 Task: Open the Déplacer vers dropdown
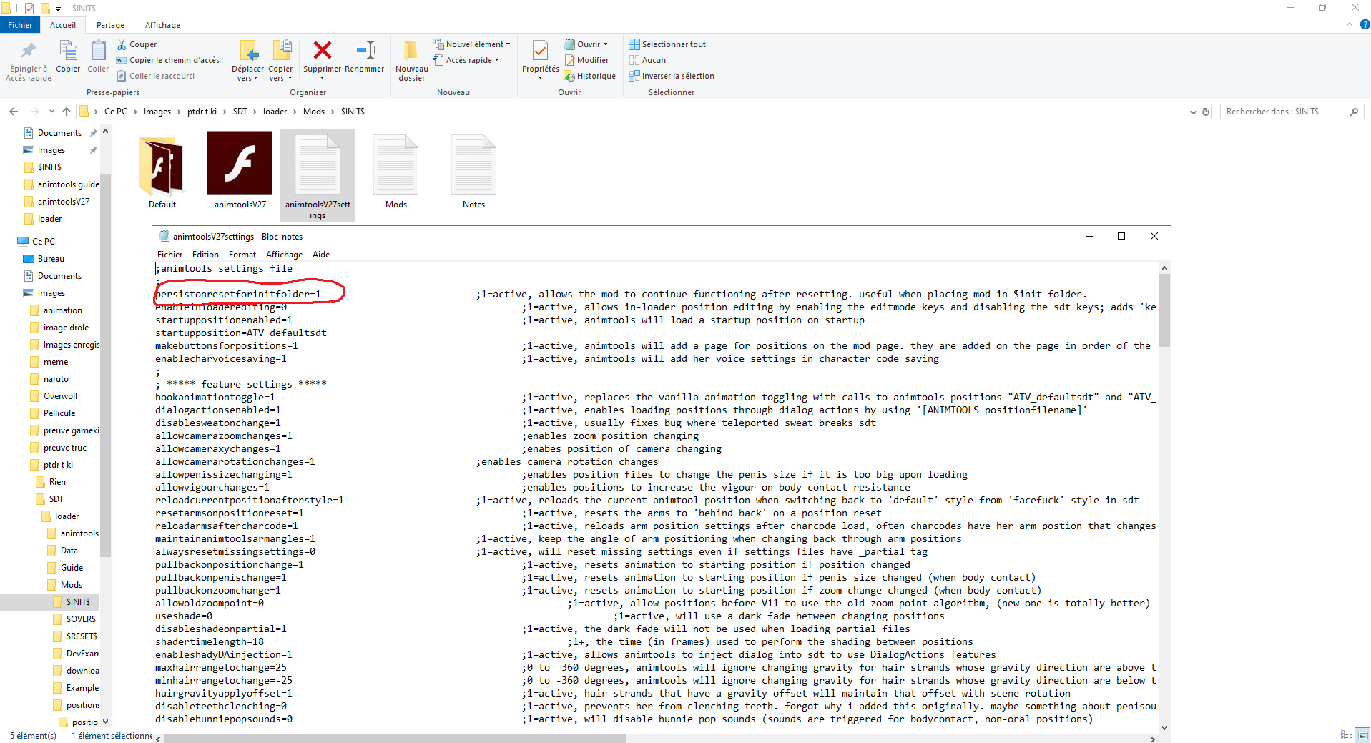[x=247, y=74]
